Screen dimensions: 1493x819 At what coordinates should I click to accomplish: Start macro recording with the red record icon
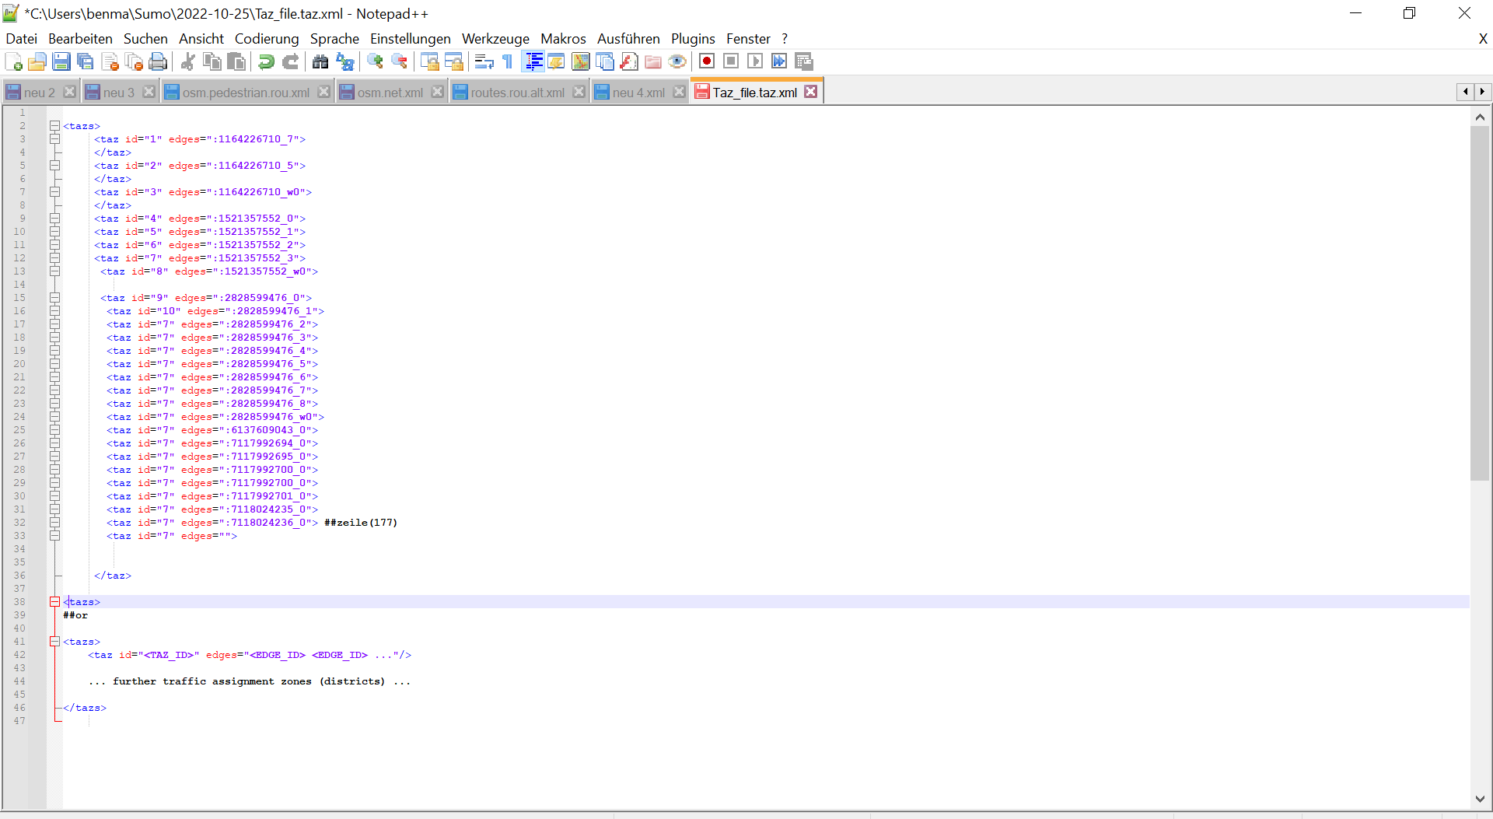tap(707, 61)
